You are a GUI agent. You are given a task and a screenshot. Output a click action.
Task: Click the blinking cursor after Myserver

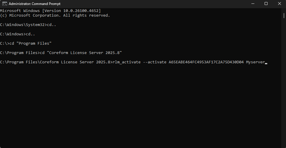[x=266, y=64]
